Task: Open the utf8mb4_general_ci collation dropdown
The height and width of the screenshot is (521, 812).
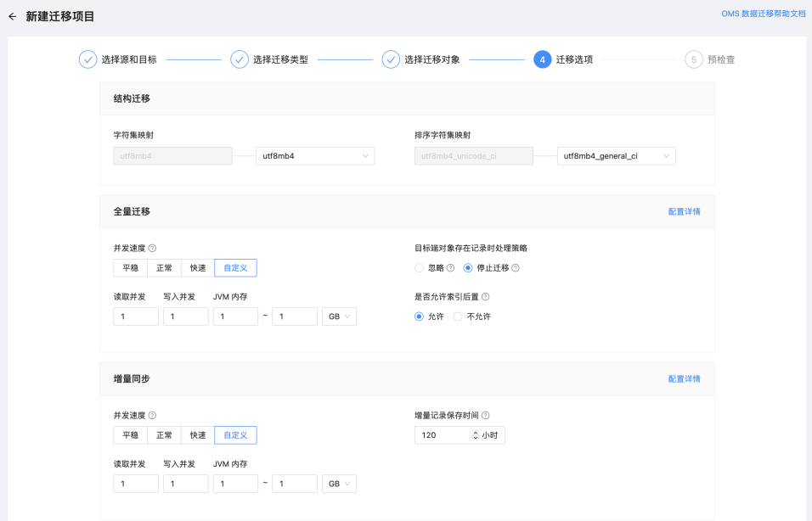Action: click(617, 156)
